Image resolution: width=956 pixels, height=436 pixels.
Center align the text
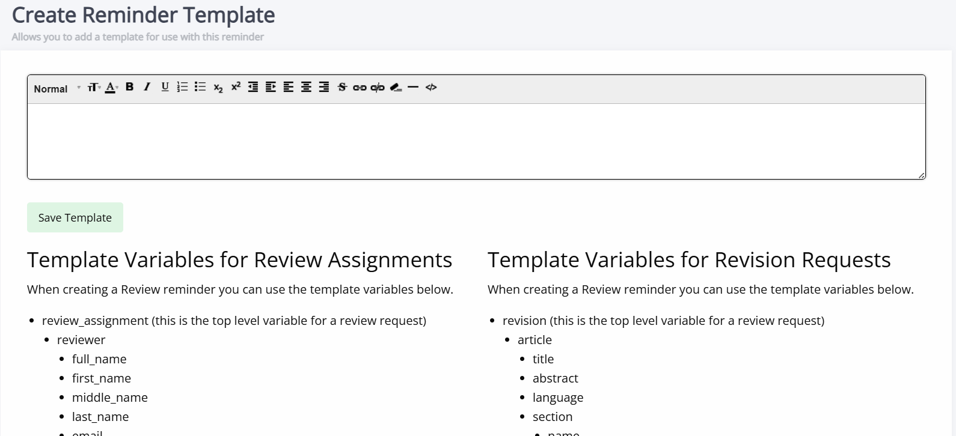[x=306, y=87]
